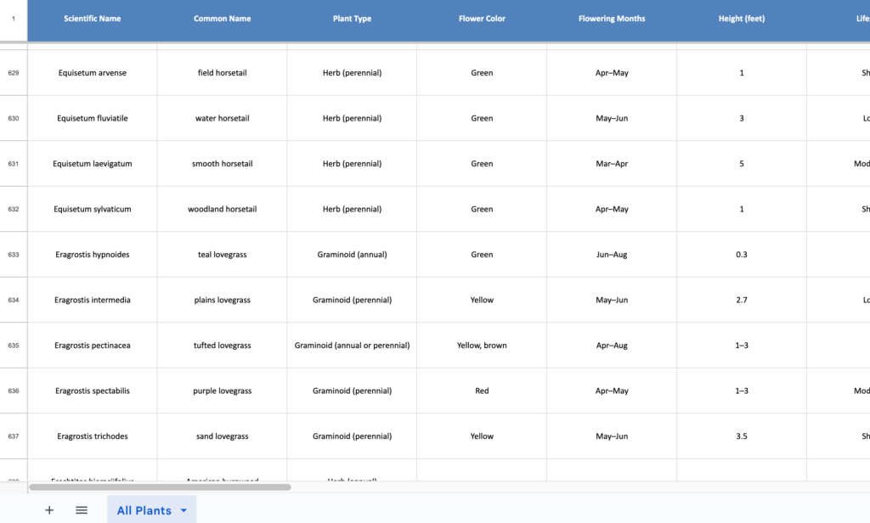This screenshot has width=870, height=523.
Task: Click the teal lovegrass cell
Action: (x=222, y=255)
